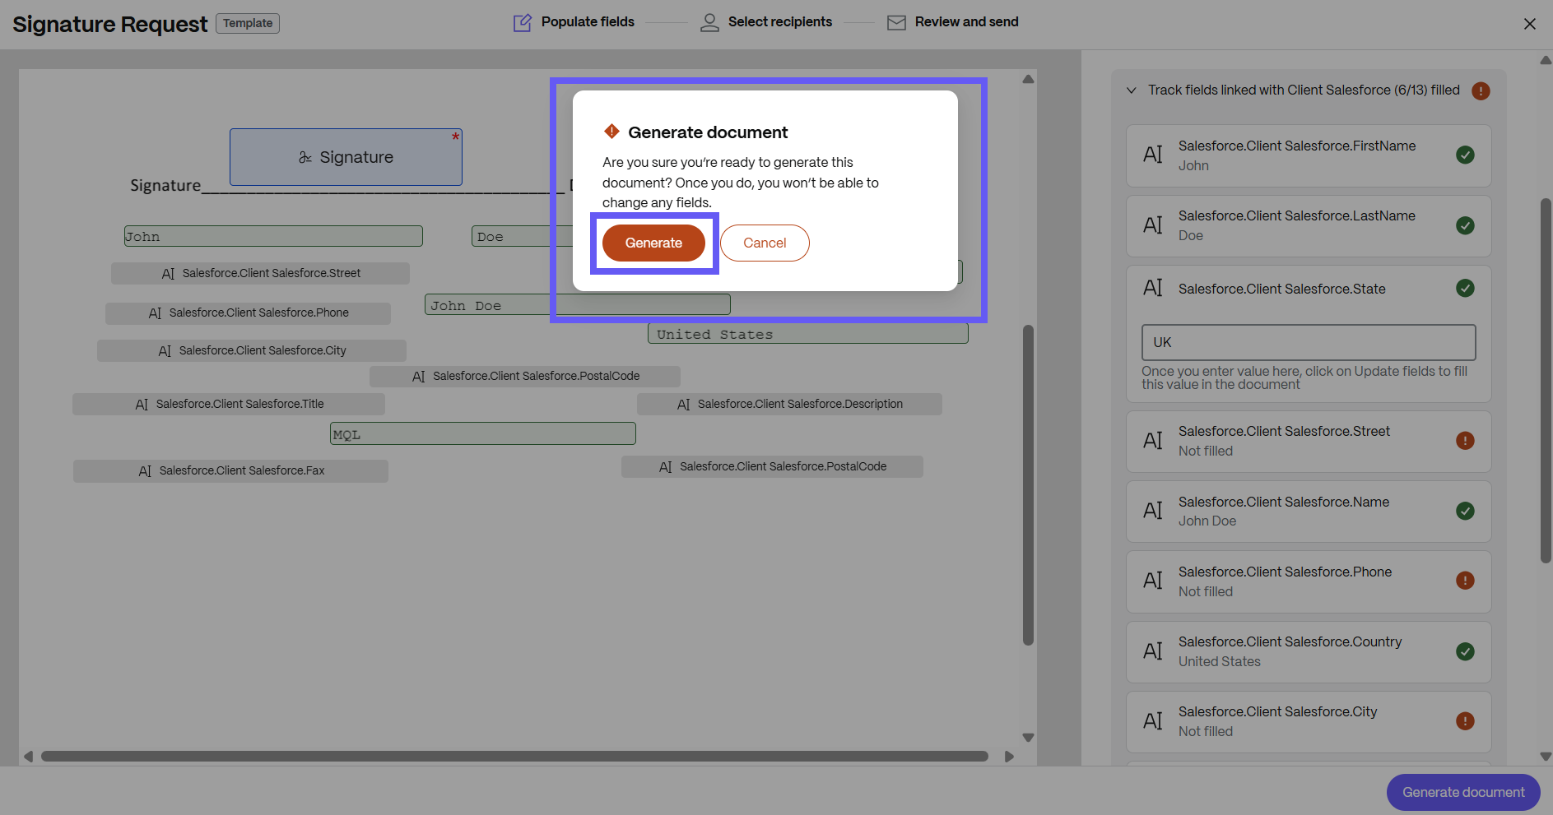Click the Title placeholder on the document

(x=229, y=404)
